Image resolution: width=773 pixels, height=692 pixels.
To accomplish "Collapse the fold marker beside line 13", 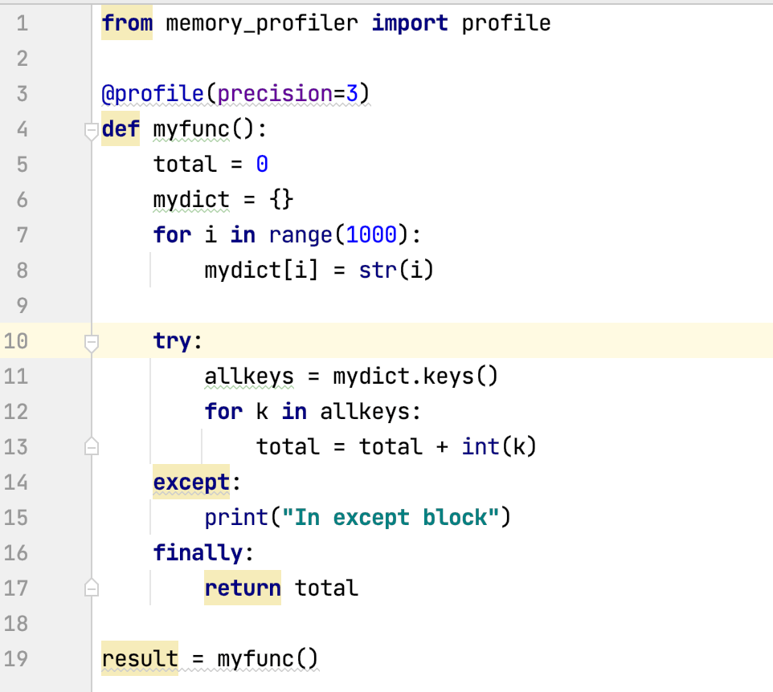I will [x=91, y=446].
